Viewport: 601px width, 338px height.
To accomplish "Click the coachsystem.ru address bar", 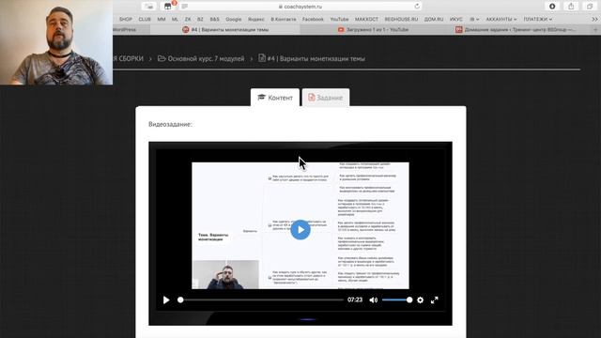I will coord(300,7).
